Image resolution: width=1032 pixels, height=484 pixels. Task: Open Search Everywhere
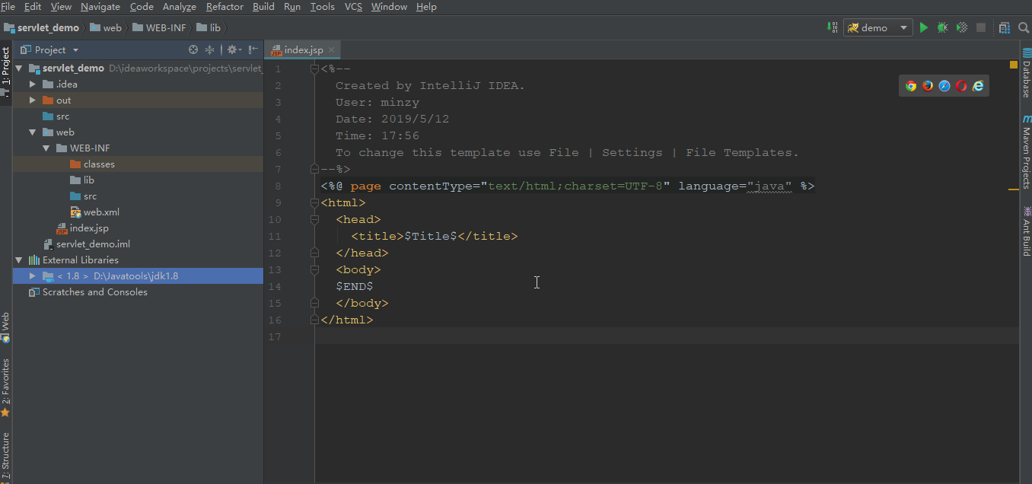(x=1024, y=27)
